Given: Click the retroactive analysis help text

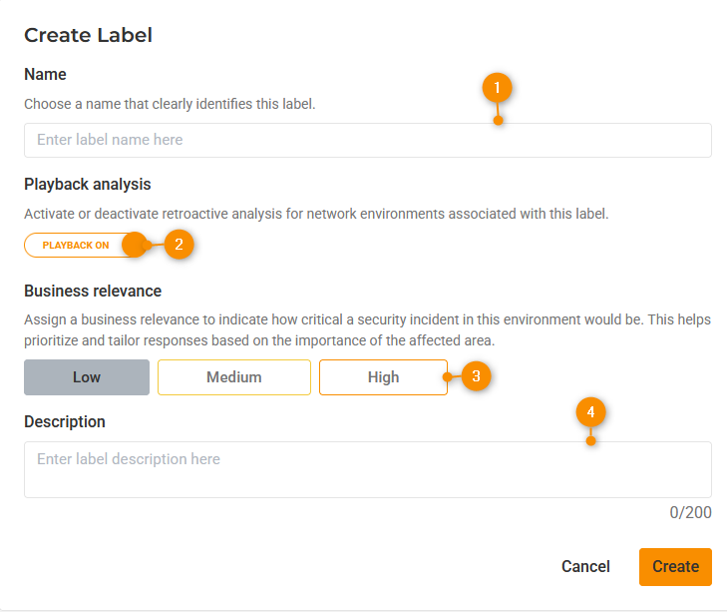Looking at the screenshot, I should [x=316, y=214].
